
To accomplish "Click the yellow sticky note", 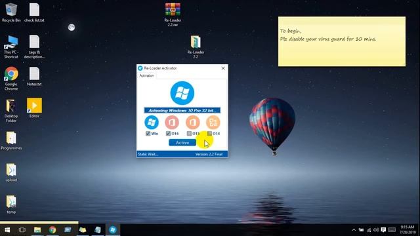I will (342, 41).
